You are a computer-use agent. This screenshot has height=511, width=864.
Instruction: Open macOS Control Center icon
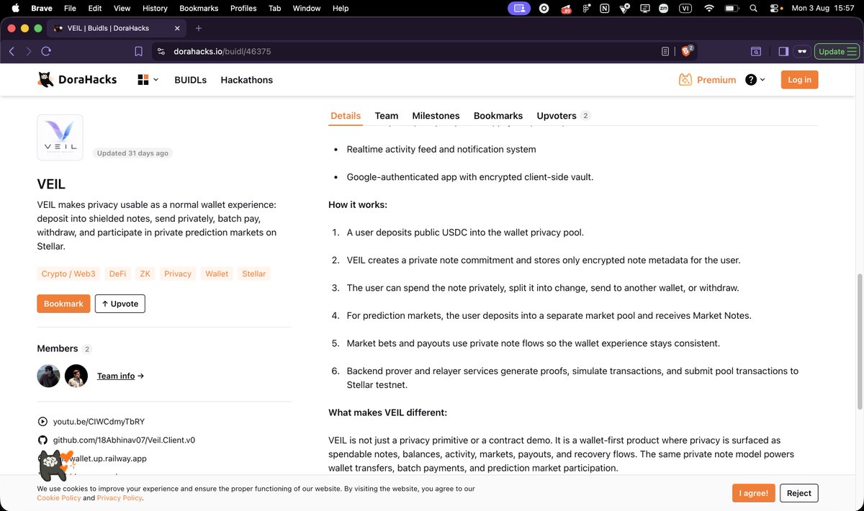(x=775, y=8)
